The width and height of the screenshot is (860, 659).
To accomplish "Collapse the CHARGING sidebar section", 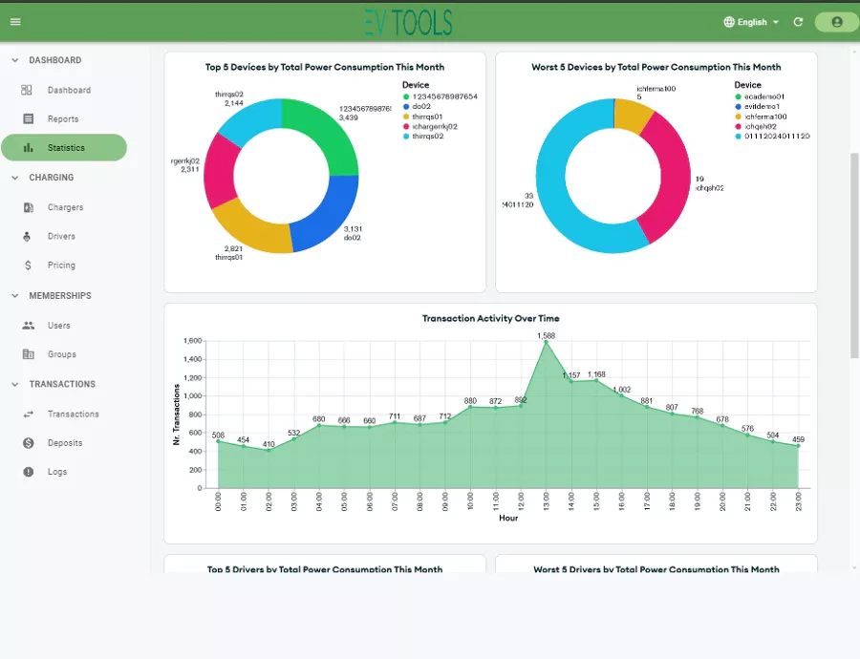I will pos(15,178).
